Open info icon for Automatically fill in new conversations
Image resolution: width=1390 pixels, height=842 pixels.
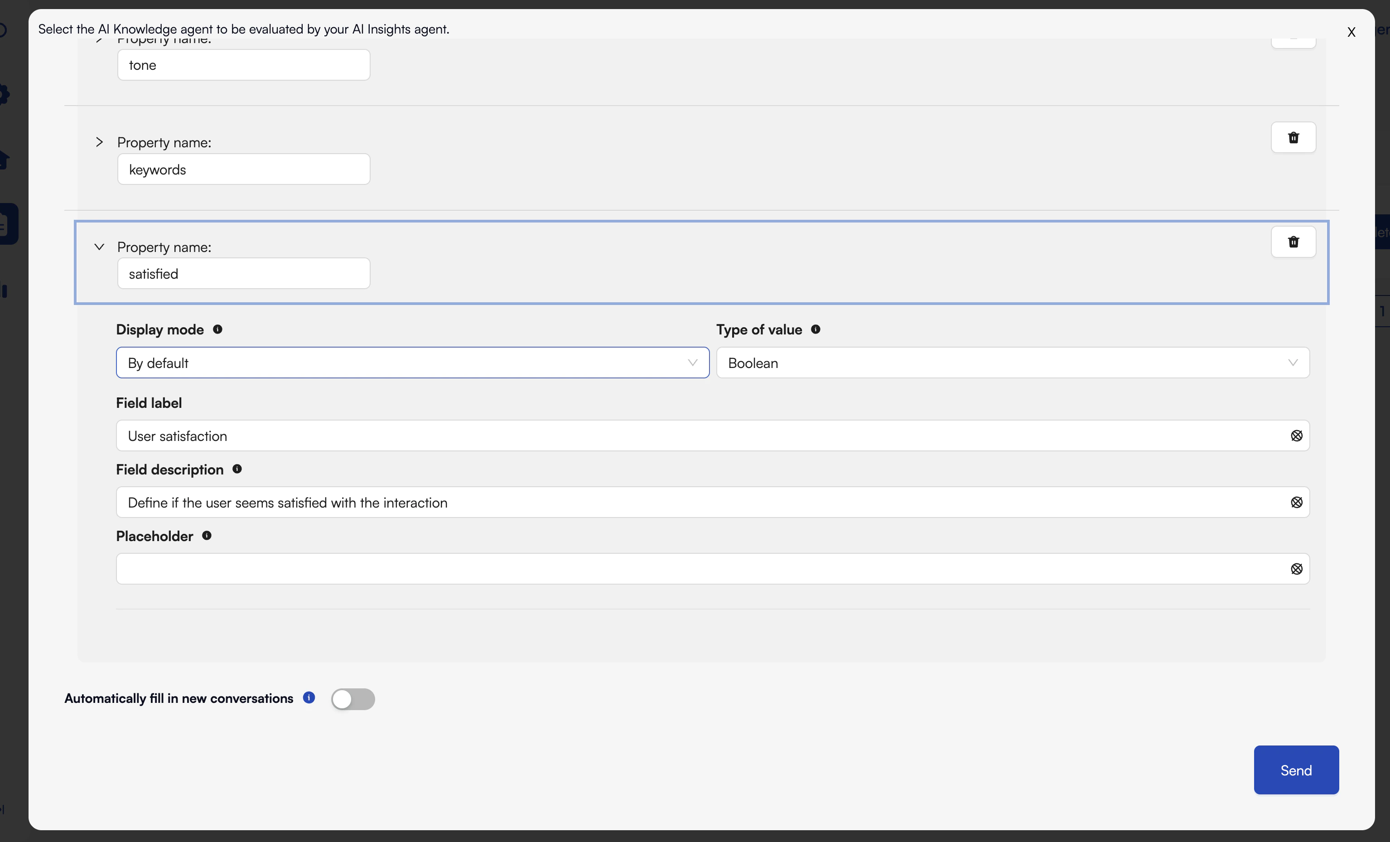309,697
